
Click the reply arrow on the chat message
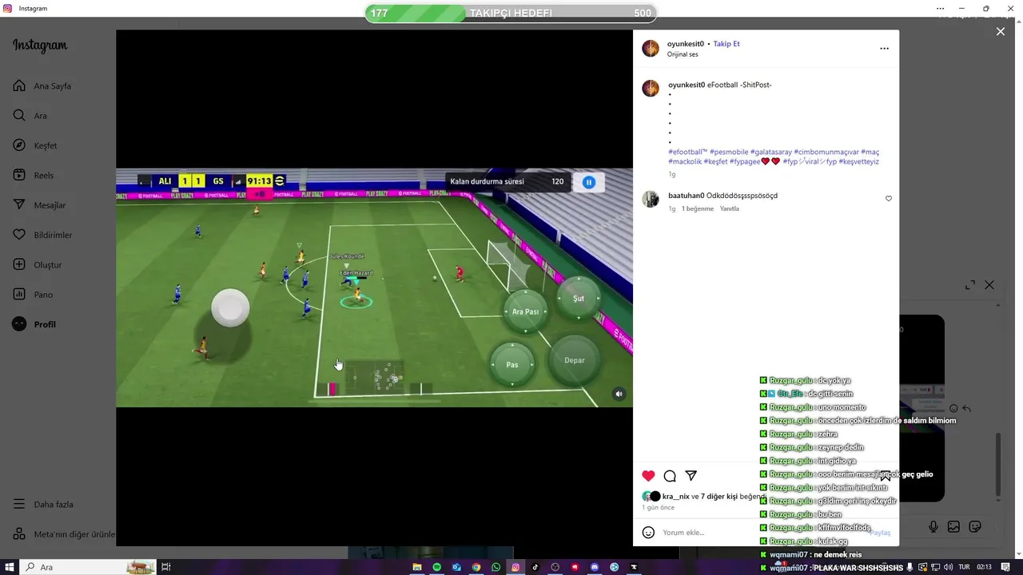(x=967, y=408)
